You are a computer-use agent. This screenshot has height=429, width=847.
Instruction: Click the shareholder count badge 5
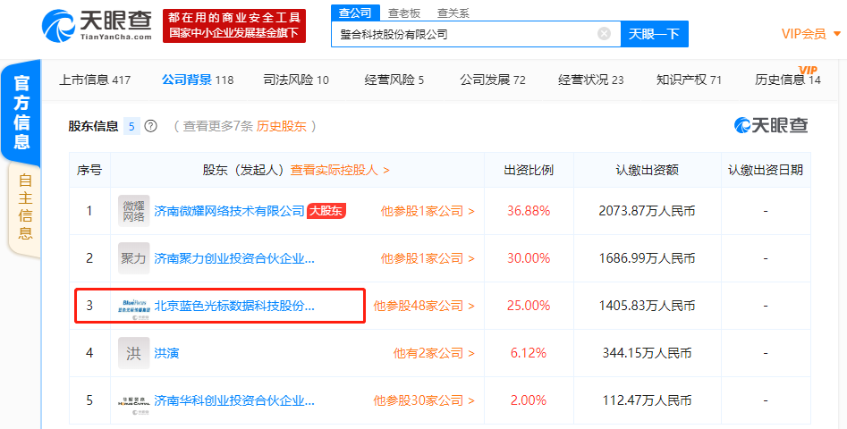pyautogui.click(x=131, y=126)
